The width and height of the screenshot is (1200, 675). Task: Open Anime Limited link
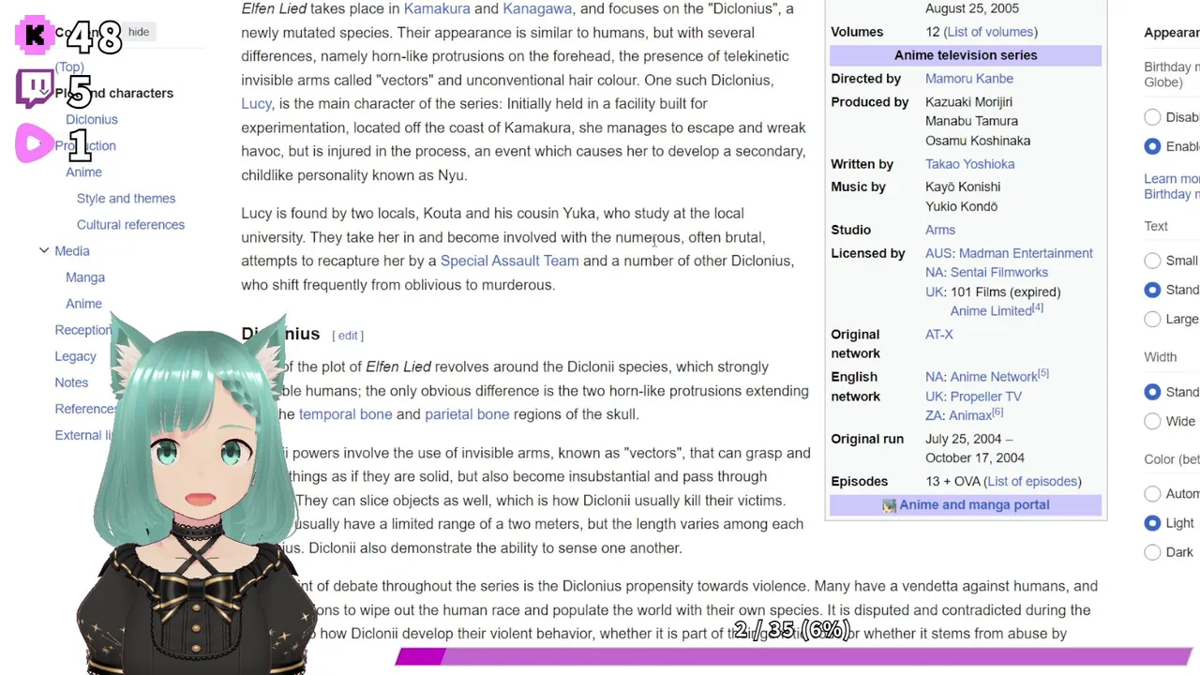tap(991, 311)
